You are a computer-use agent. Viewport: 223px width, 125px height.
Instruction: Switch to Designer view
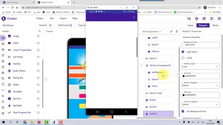(x=203, y=25)
